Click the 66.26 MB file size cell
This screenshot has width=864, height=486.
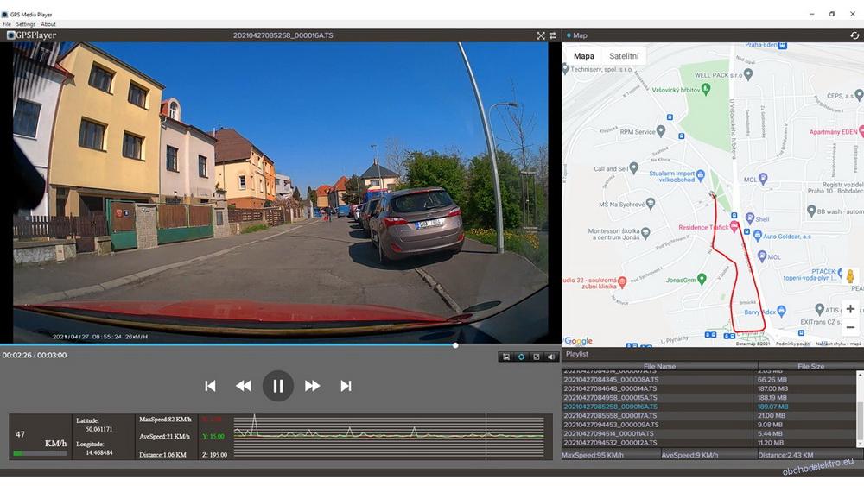[x=772, y=380]
